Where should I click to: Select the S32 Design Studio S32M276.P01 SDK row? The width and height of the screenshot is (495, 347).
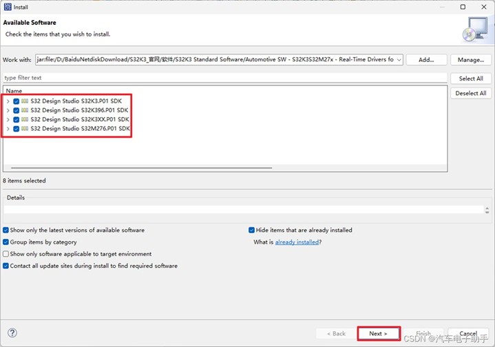pos(80,129)
